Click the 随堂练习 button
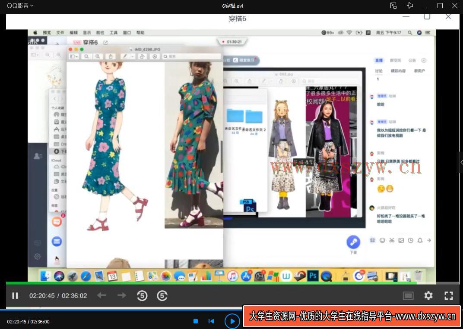Viewport: 463px width, 329px height. [x=244, y=60]
